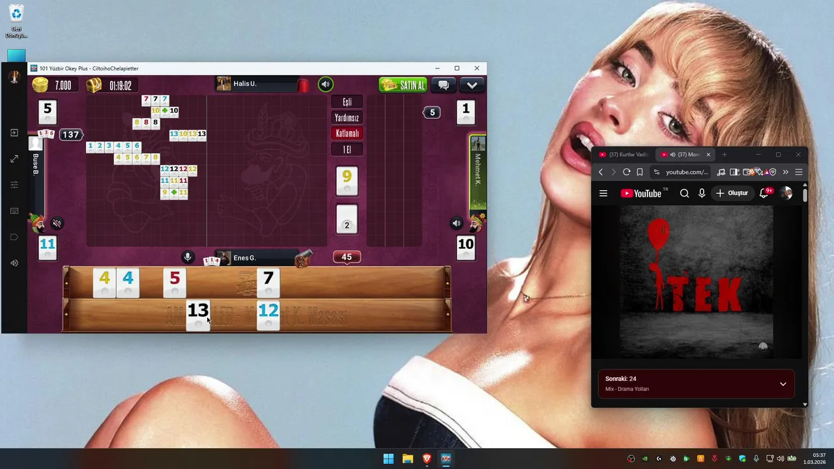Click the TEK video player
This screenshot has height=469, width=834.
(x=697, y=282)
